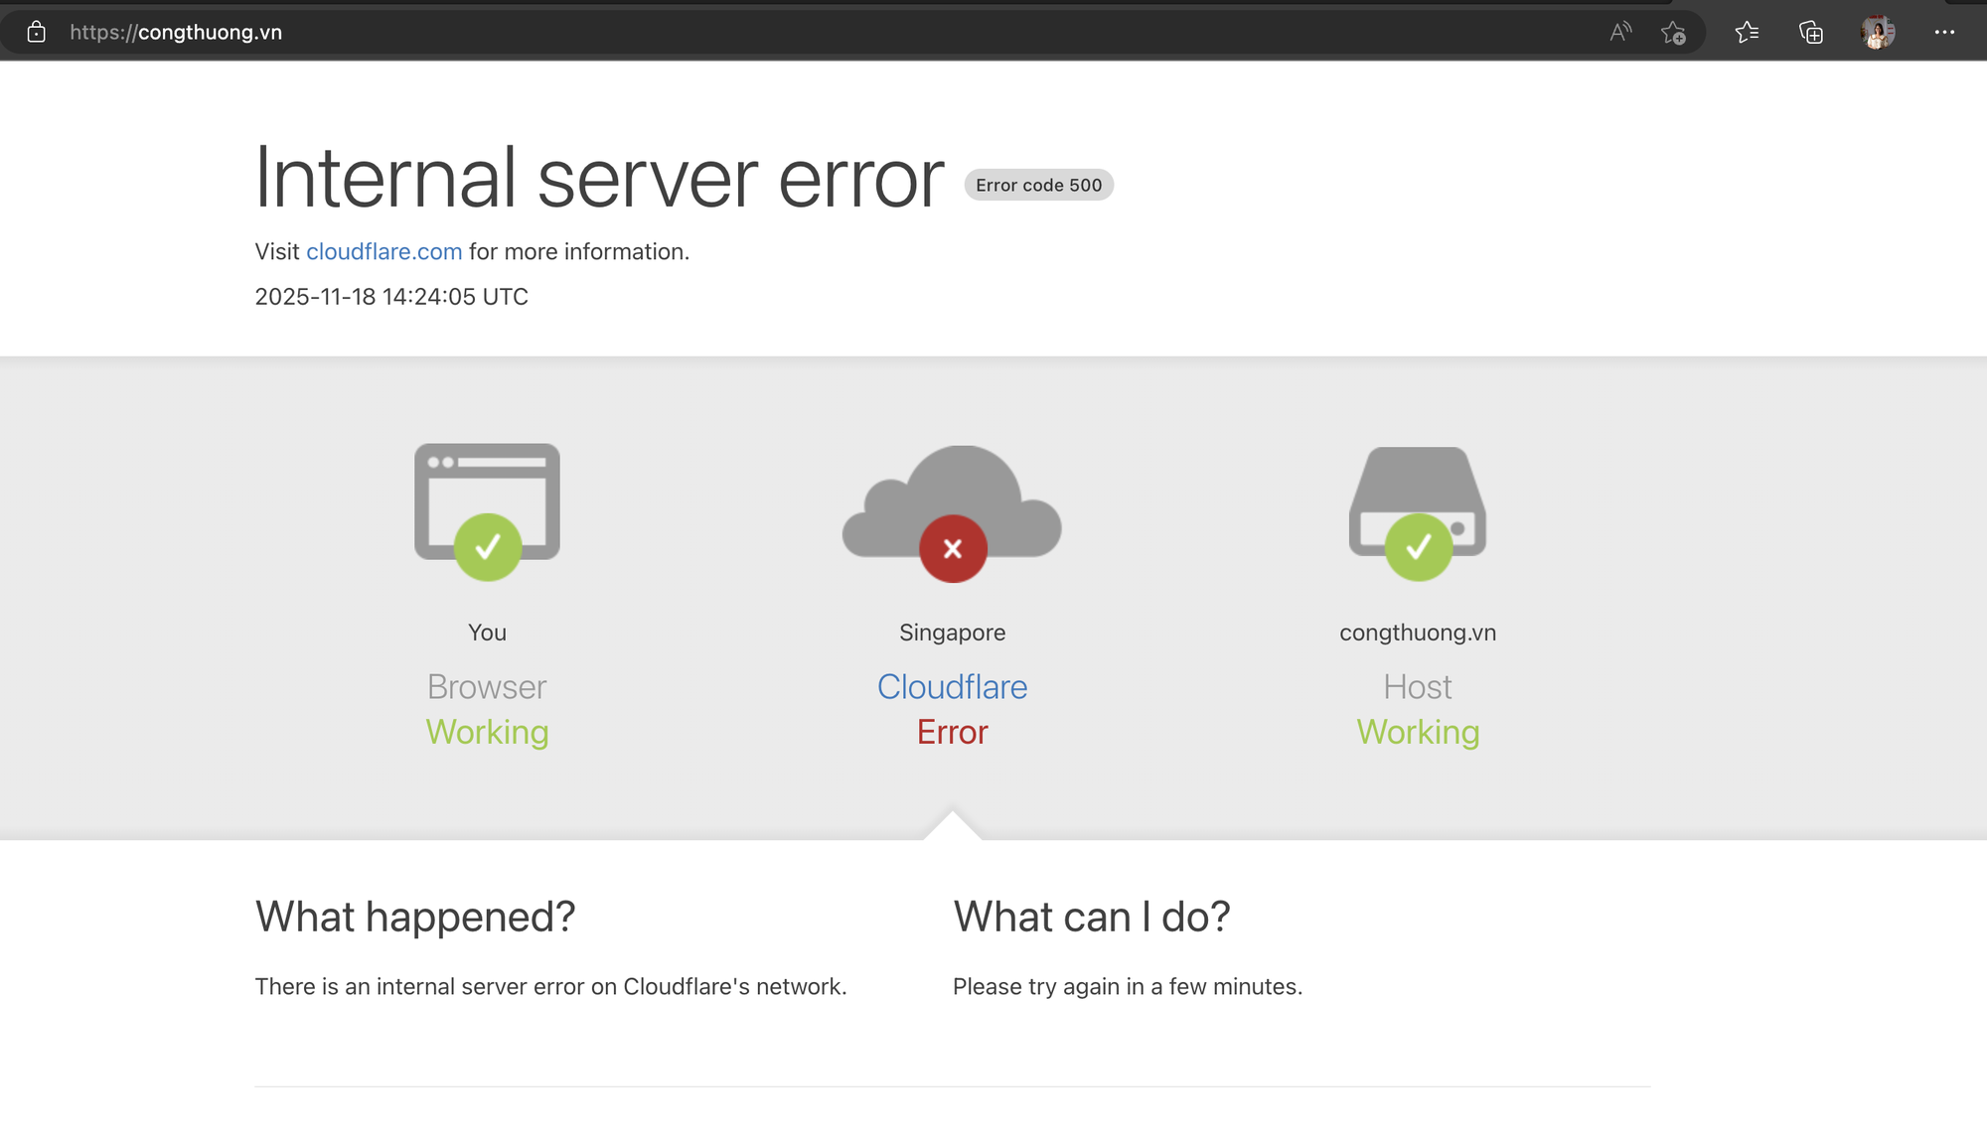Click the lock icon in the address bar
Viewport: 1987px width, 1134px height.
(36, 32)
